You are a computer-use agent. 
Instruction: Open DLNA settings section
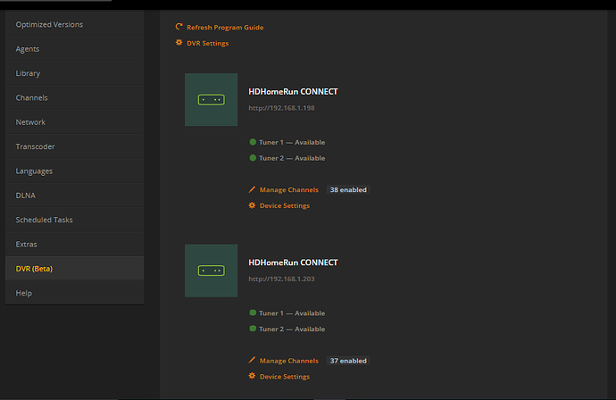(75, 196)
